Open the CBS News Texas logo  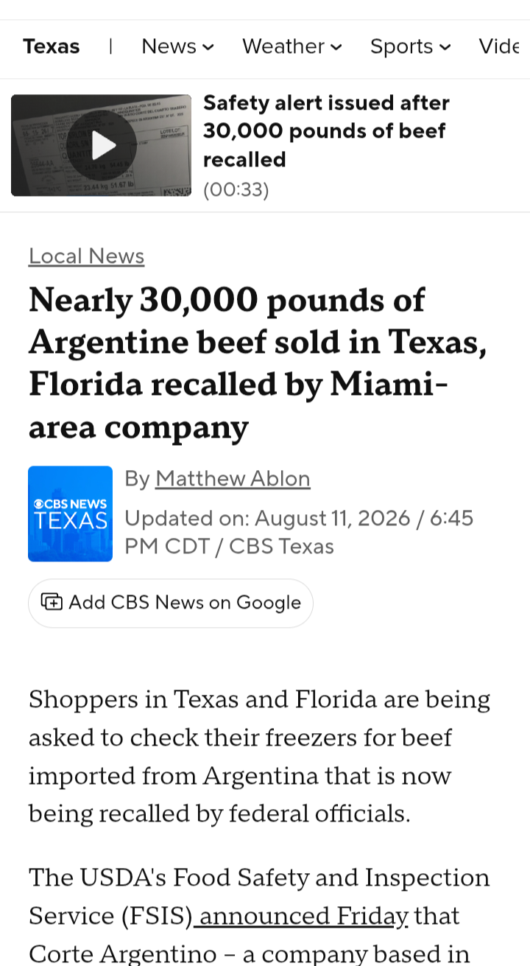70,514
